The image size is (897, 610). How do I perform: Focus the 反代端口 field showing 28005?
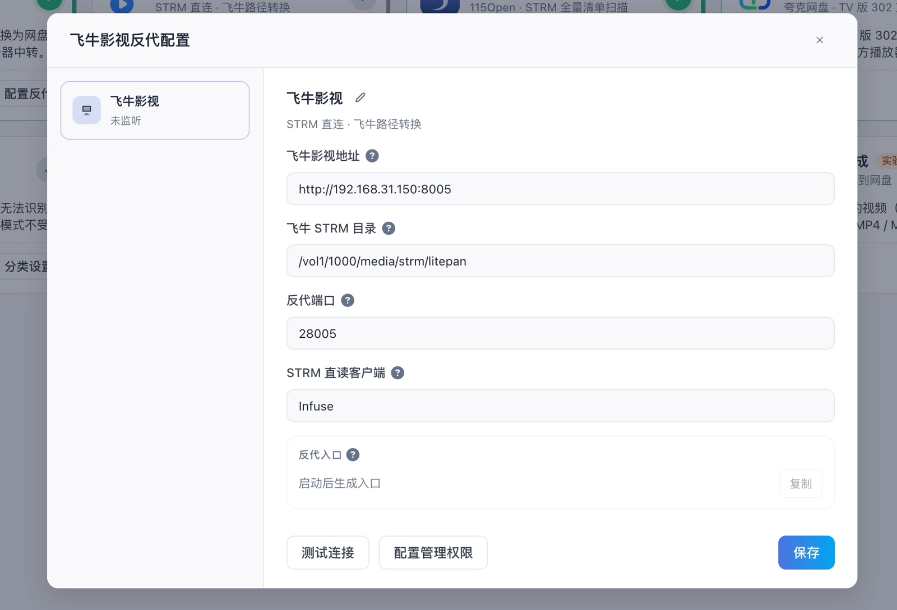click(560, 333)
